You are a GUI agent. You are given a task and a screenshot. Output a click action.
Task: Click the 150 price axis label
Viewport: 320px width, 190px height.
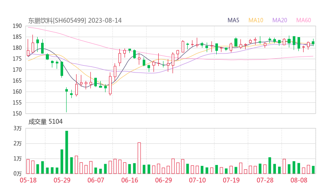(x=17, y=114)
